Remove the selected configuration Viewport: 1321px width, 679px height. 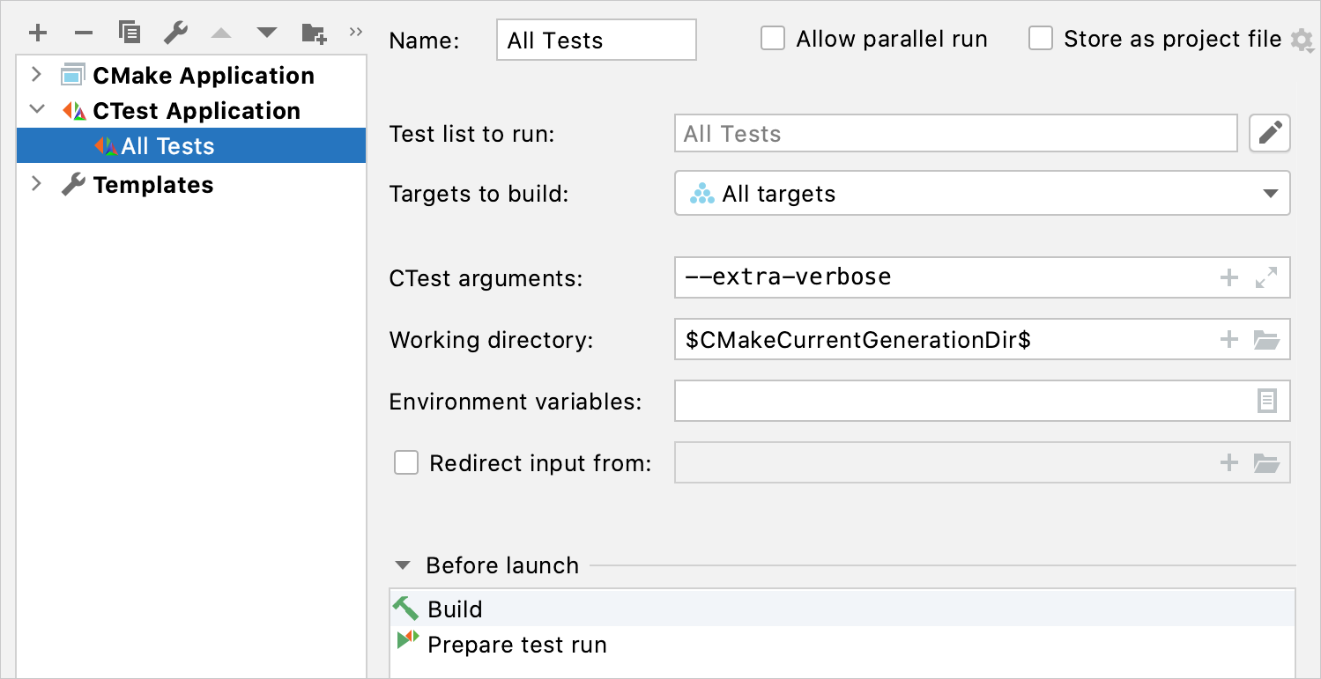click(x=83, y=32)
